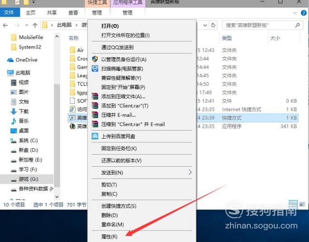
Task: Switch to the 查看 ribbon tab
Action: click(x=73, y=13)
